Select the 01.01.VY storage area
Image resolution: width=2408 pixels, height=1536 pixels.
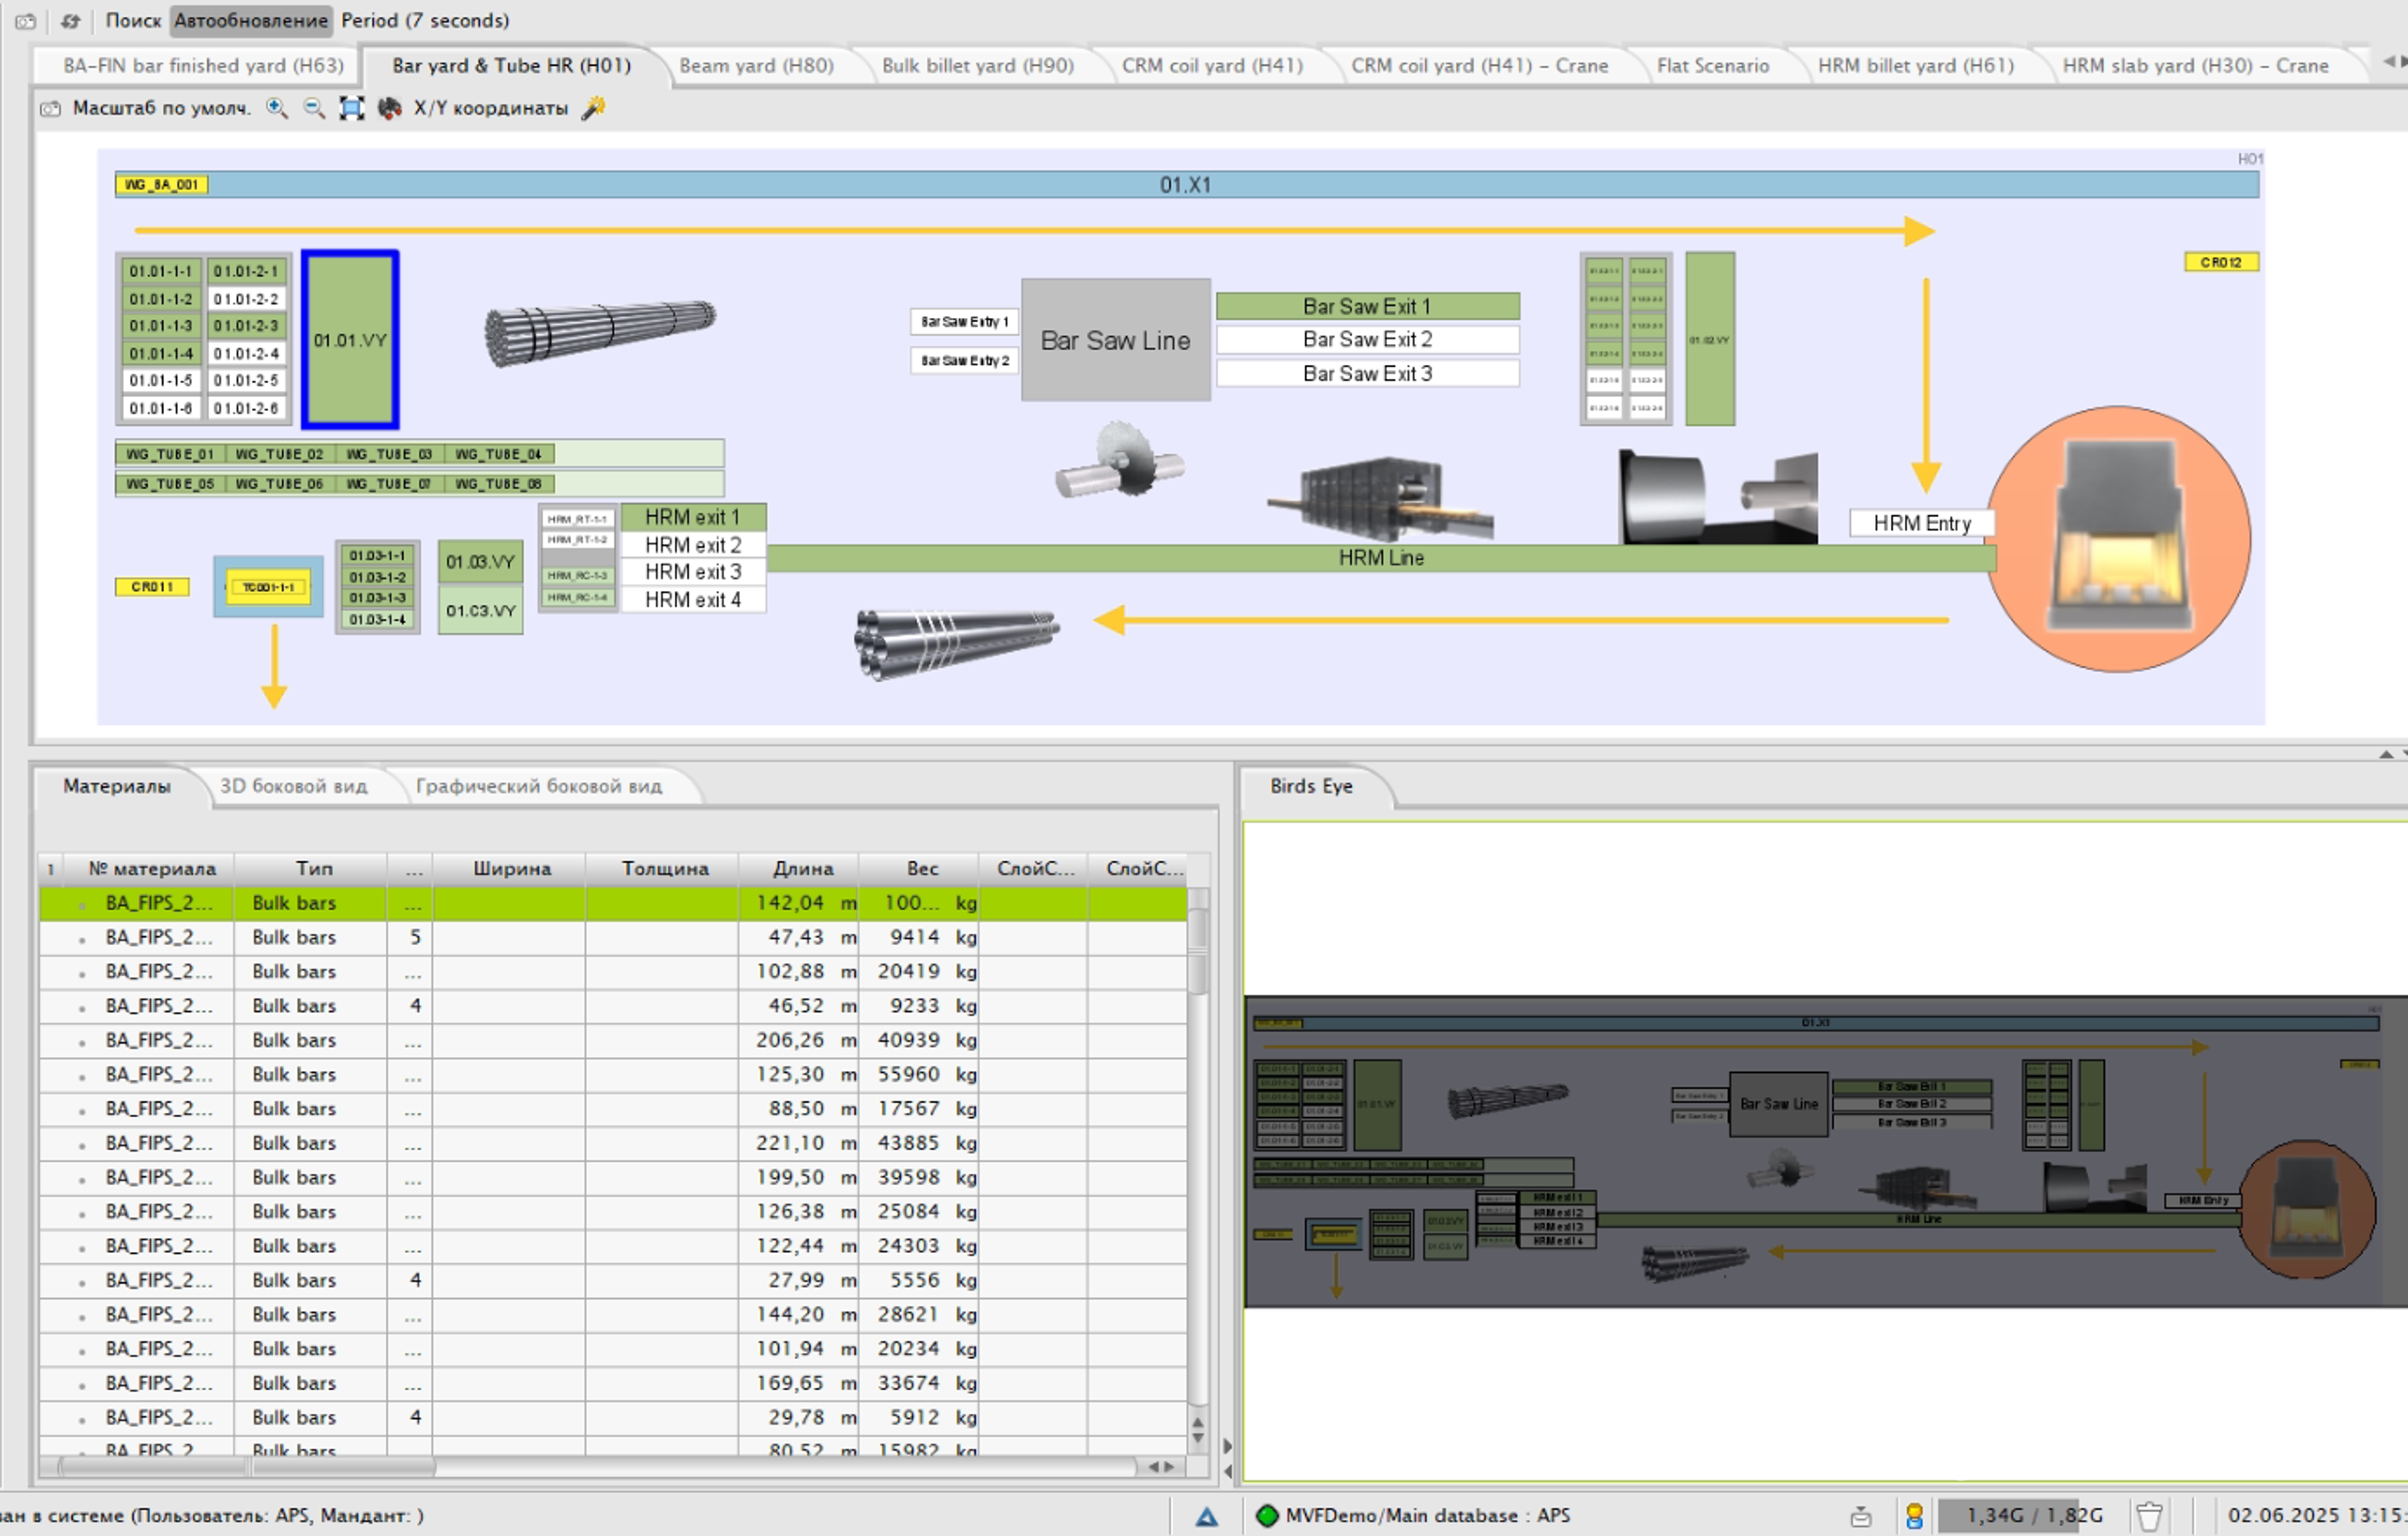click(350, 340)
